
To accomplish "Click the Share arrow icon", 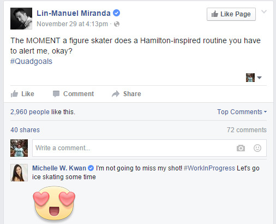I will (116, 94).
